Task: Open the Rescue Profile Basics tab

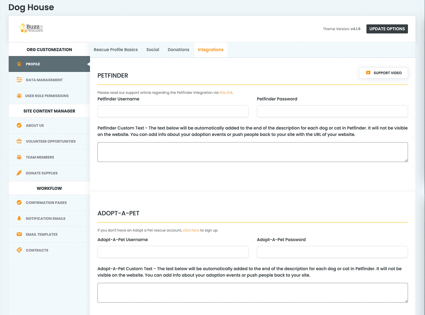Action: [116, 50]
